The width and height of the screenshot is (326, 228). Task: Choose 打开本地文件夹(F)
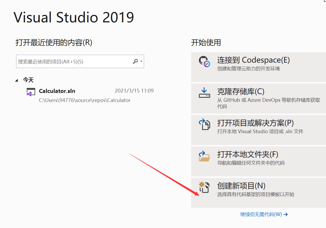click(258, 161)
